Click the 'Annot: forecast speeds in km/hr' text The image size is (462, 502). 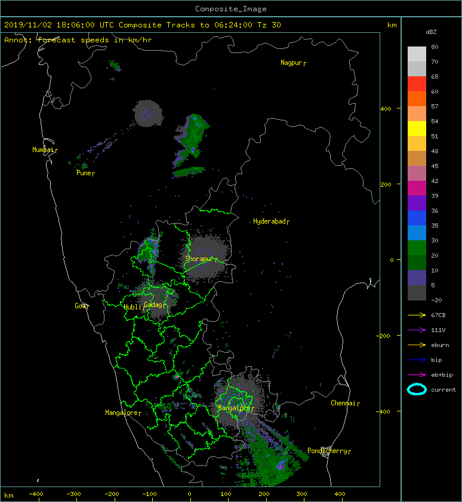[x=78, y=40]
